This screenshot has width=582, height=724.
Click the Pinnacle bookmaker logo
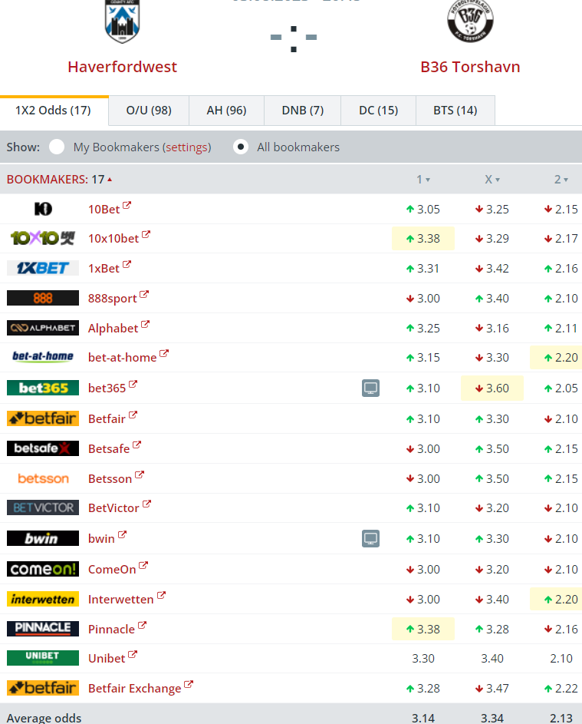point(43,629)
